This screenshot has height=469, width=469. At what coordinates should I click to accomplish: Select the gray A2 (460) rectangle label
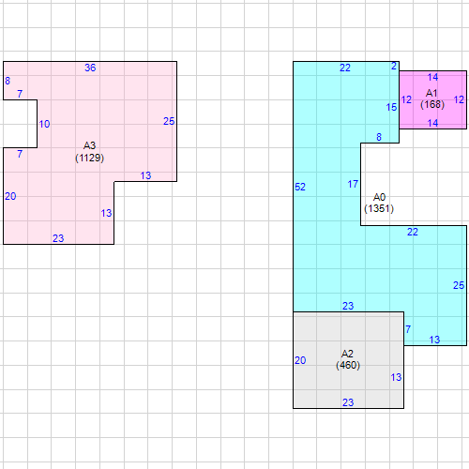pyautogui.click(x=348, y=359)
